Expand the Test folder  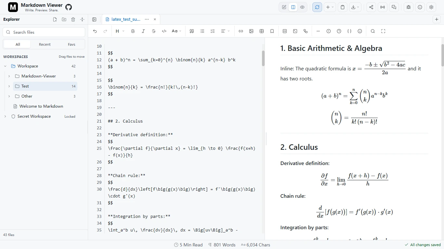click(x=9, y=86)
